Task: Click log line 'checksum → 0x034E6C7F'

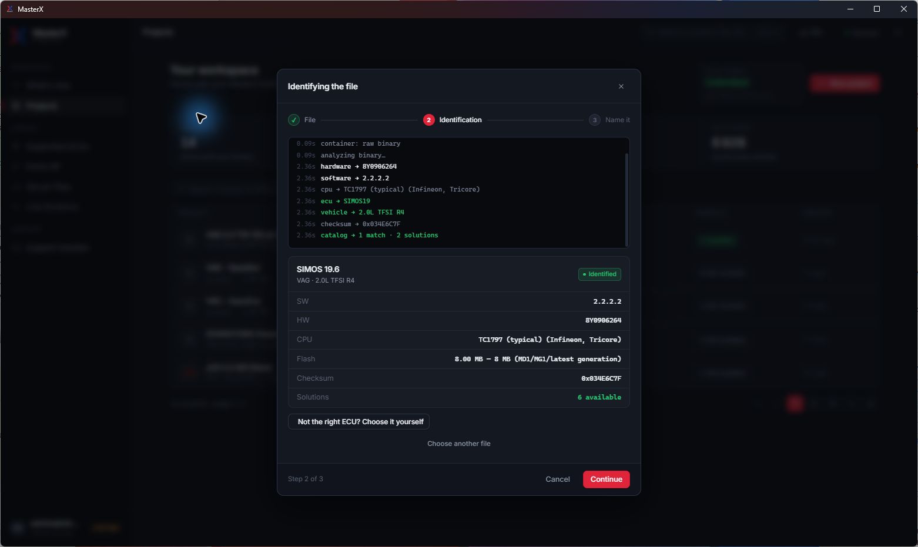Action: [x=360, y=224]
